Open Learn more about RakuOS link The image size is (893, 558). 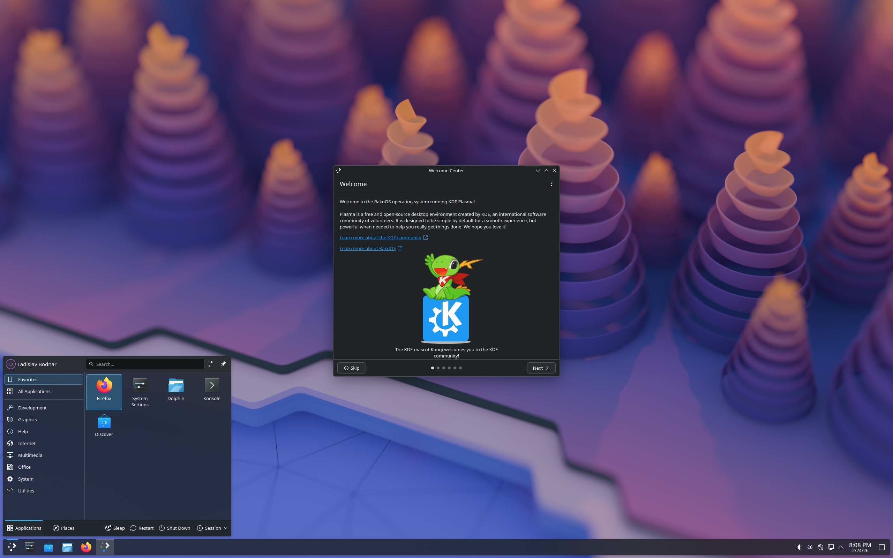371,248
